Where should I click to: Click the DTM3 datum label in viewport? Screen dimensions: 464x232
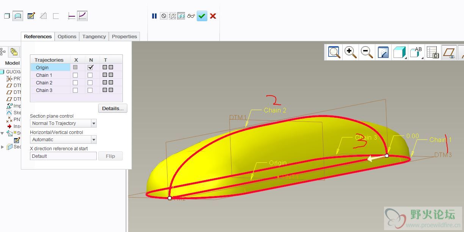coord(443,155)
